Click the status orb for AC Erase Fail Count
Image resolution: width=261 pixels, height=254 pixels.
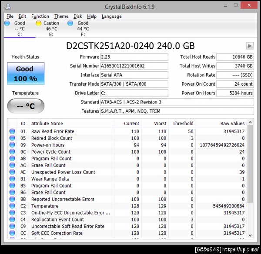(12, 165)
